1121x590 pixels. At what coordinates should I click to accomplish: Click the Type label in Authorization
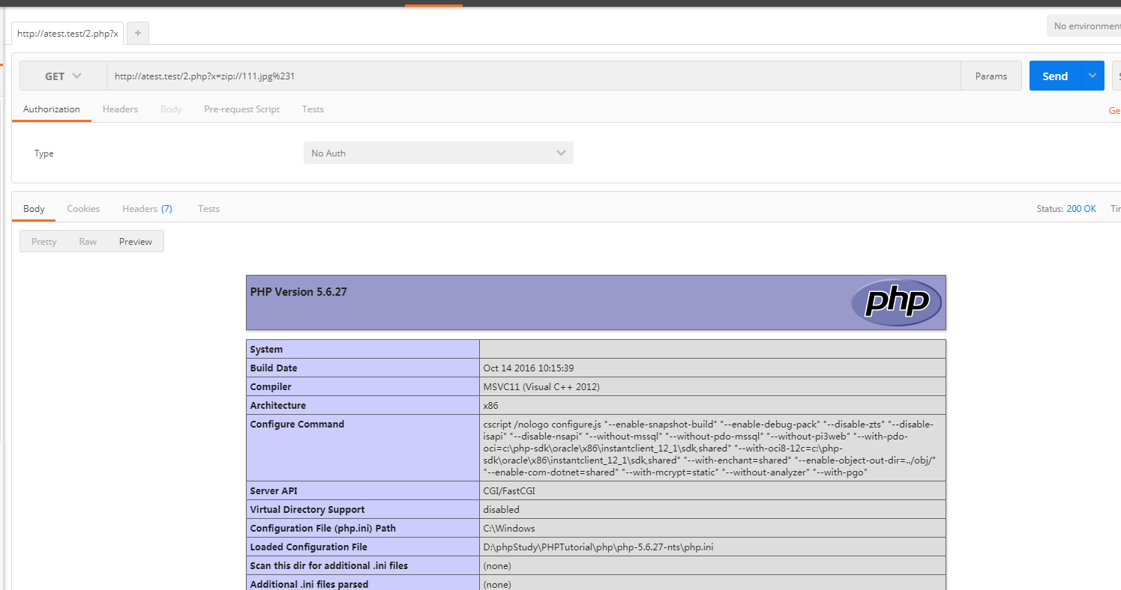44,153
